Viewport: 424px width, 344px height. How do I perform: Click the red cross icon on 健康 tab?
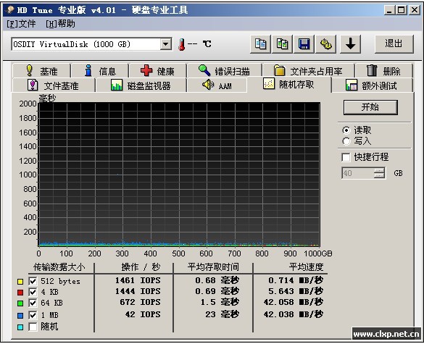[146, 70]
